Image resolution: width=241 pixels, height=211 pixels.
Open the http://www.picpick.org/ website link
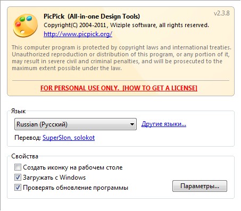(78, 34)
